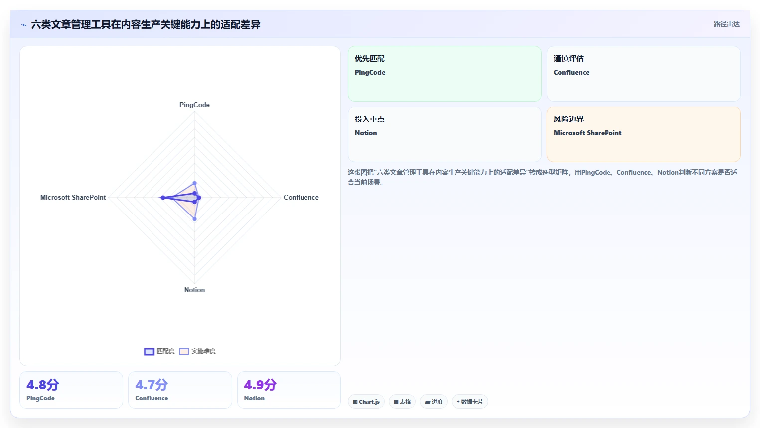Viewport: 760px width, 428px height.
Task: Toggle the 匹配度 legend entry
Action: 159,351
